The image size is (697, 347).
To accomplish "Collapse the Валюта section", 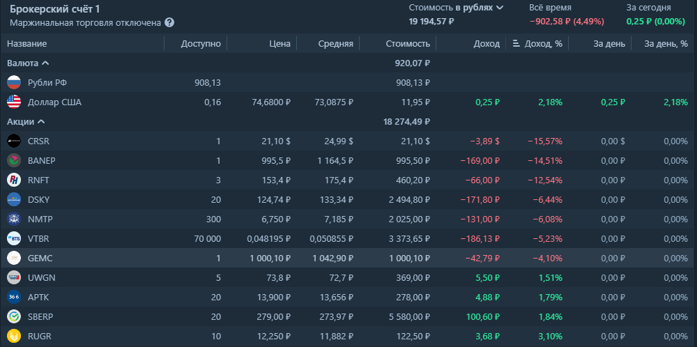I will pos(28,63).
